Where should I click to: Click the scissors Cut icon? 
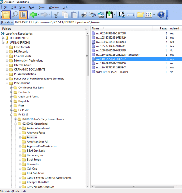pyautogui.click(x=57, y=15)
